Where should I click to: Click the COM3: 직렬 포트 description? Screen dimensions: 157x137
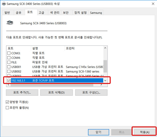[38, 53]
